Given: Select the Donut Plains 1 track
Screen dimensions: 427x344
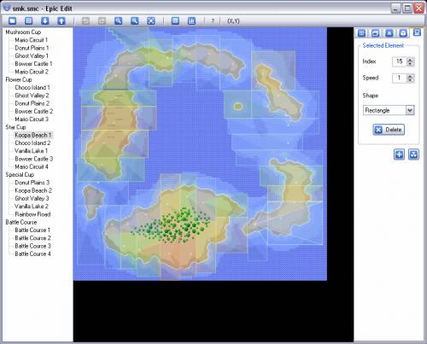Looking at the screenshot, I should [x=32, y=48].
